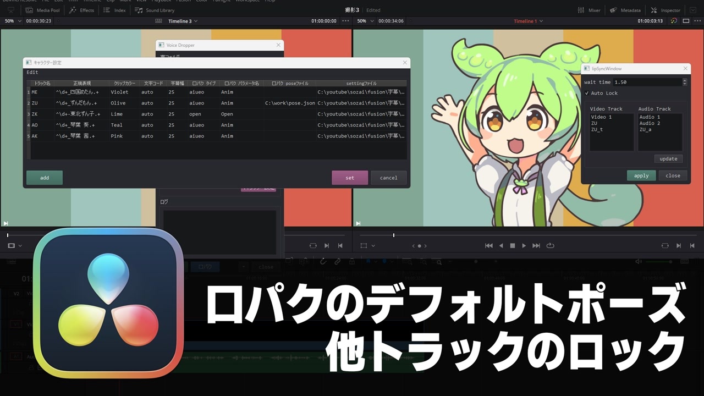Viewport: 704px width, 396px height.
Task: Toggle bypass color grades icon in viewer
Action: click(674, 21)
